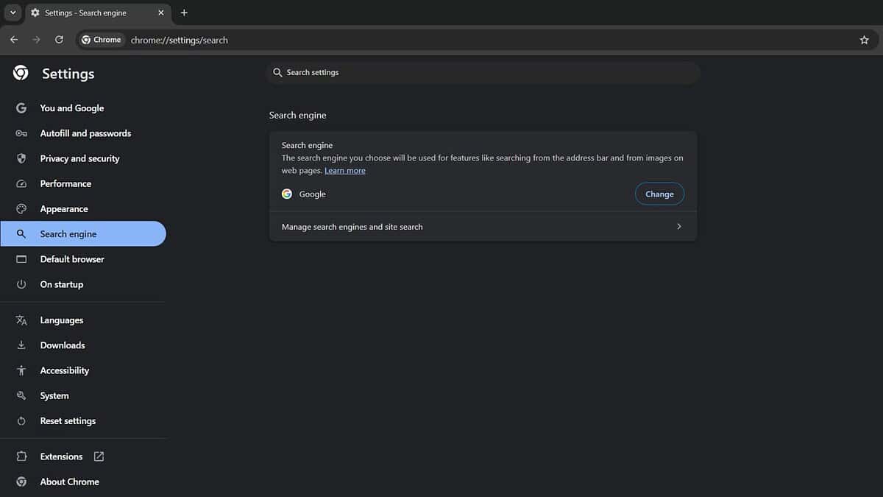Select the Performance gauge icon
Viewport: 883px width, 497px height.
click(21, 183)
